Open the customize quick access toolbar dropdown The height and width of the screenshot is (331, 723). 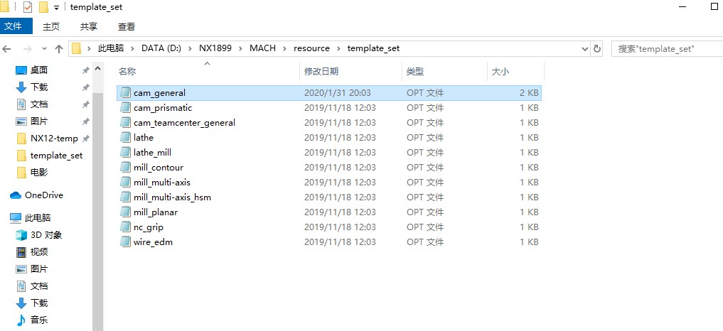[56, 7]
